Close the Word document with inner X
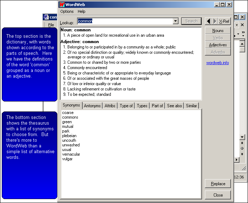248x203 pixels. point(242,25)
